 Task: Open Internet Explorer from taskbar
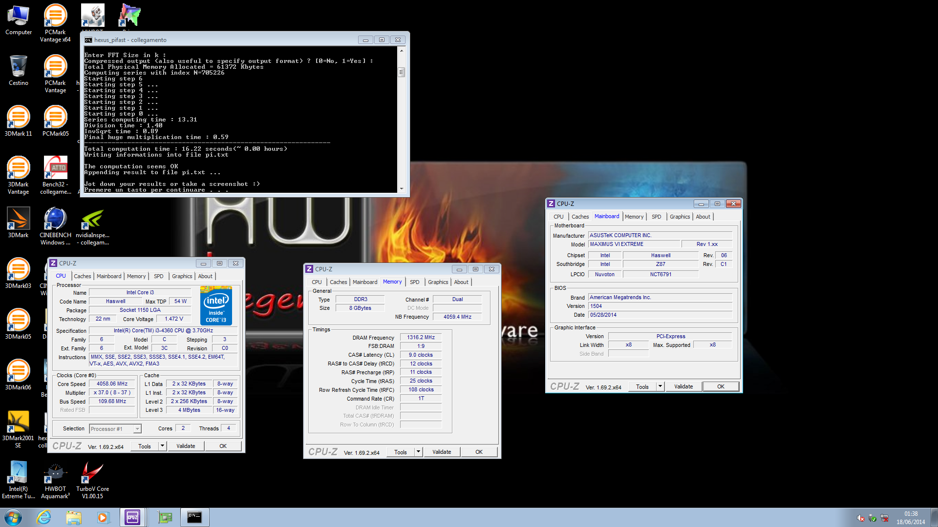(44, 517)
